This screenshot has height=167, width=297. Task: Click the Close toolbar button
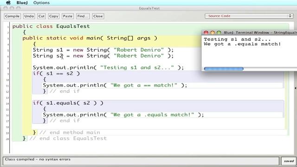pos(98,16)
